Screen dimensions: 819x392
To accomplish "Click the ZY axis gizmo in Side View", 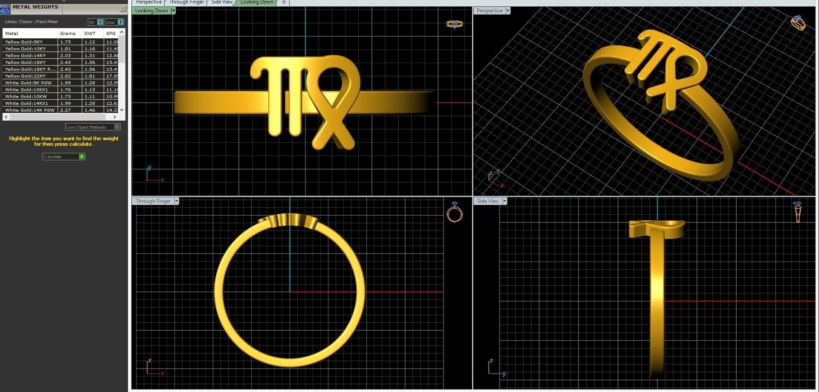I will point(497,367).
